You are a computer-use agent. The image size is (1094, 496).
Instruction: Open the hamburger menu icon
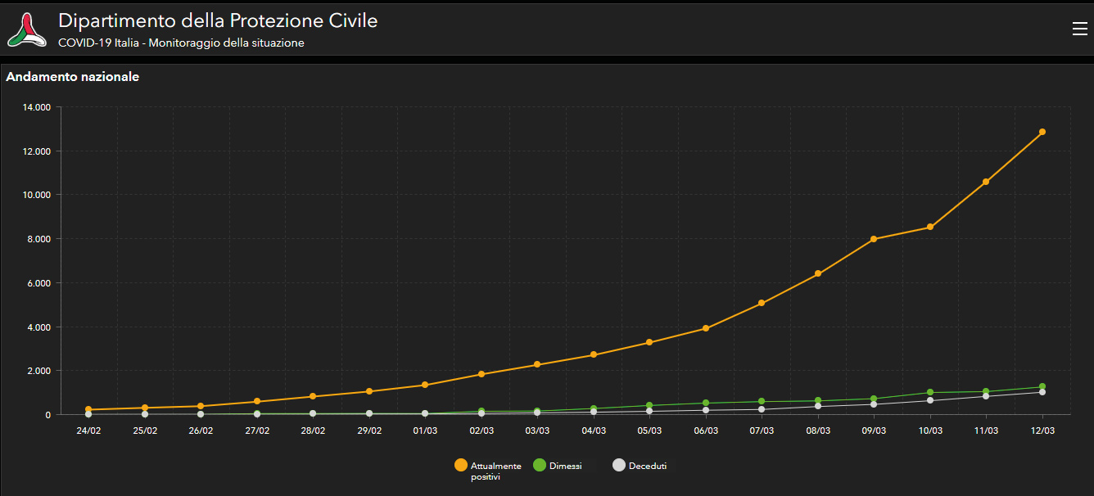click(x=1079, y=29)
